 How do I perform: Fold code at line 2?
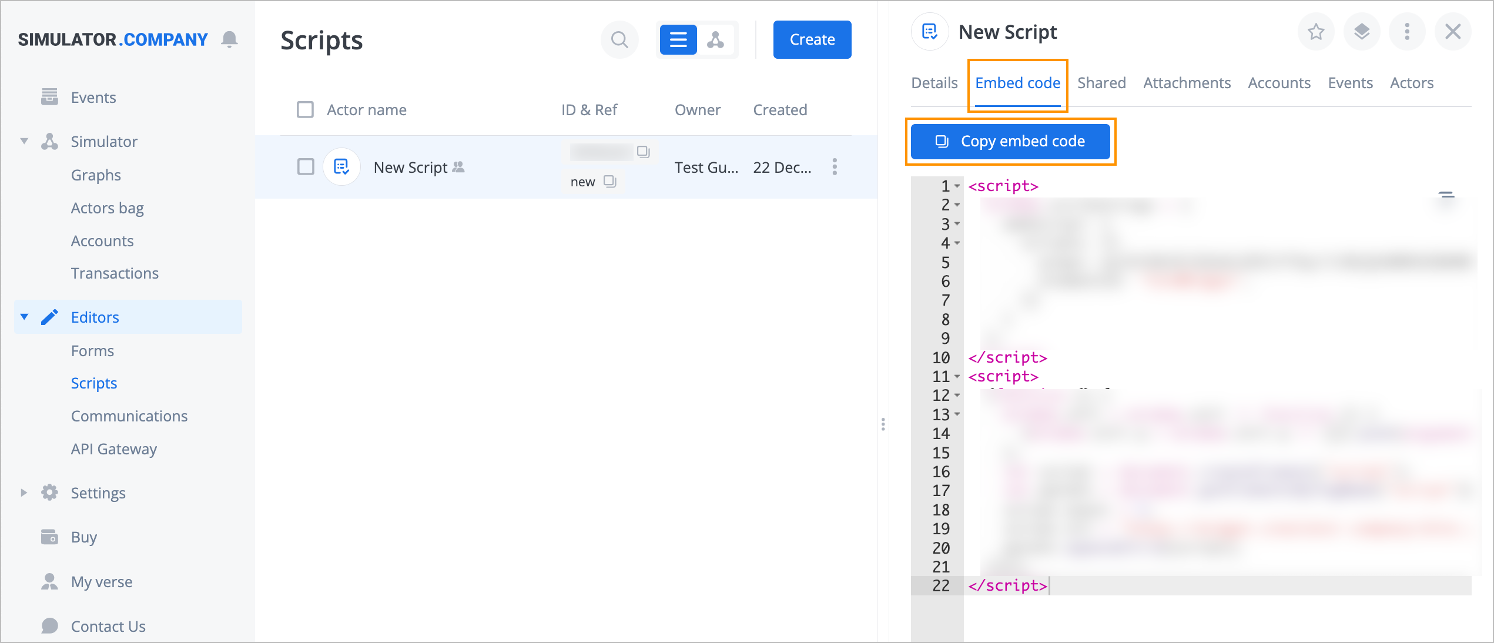point(957,205)
